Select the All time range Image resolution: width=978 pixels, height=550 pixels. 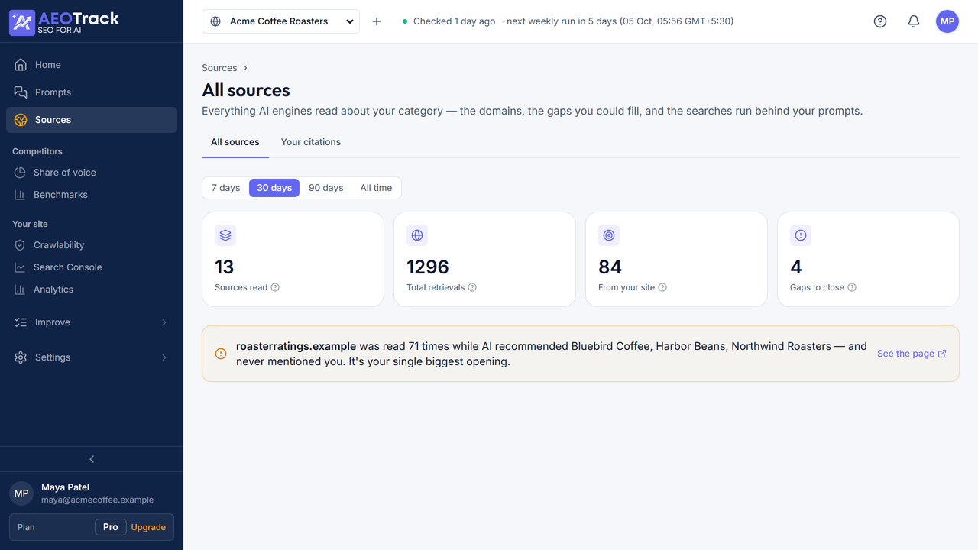pos(376,188)
